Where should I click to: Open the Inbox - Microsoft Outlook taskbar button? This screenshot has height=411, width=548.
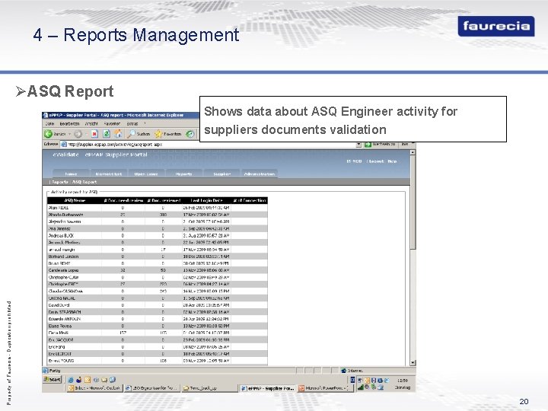pyautogui.click(x=95, y=388)
